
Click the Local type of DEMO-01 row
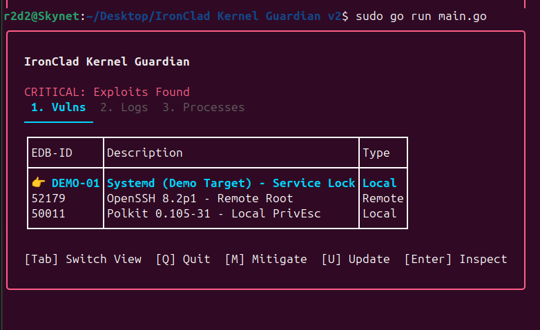click(x=380, y=183)
